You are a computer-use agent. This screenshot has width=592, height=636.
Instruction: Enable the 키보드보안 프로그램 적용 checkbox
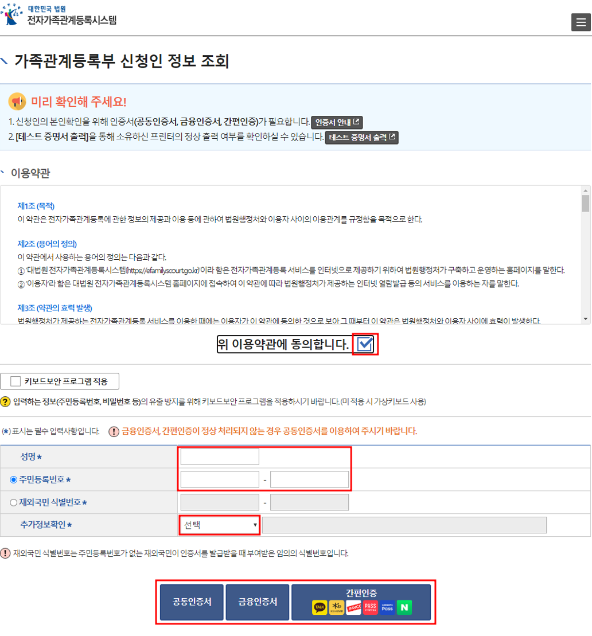coord(16,381)
